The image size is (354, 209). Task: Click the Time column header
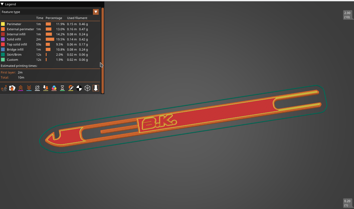click(40, 18)
